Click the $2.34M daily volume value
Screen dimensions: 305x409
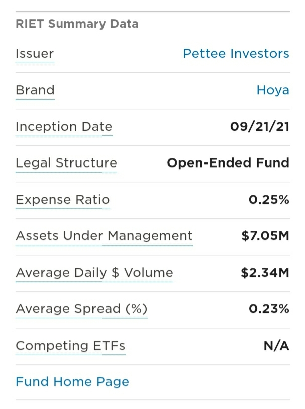[265, 273]
